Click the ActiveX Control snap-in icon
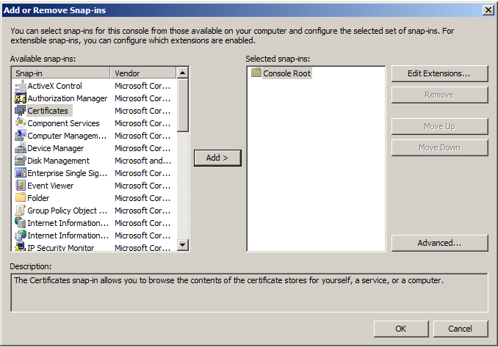Viewport: 498px width, 347px height. click(21, 86)
